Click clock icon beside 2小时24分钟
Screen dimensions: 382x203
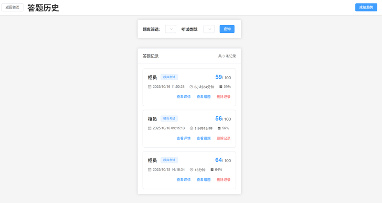(191, 87)
